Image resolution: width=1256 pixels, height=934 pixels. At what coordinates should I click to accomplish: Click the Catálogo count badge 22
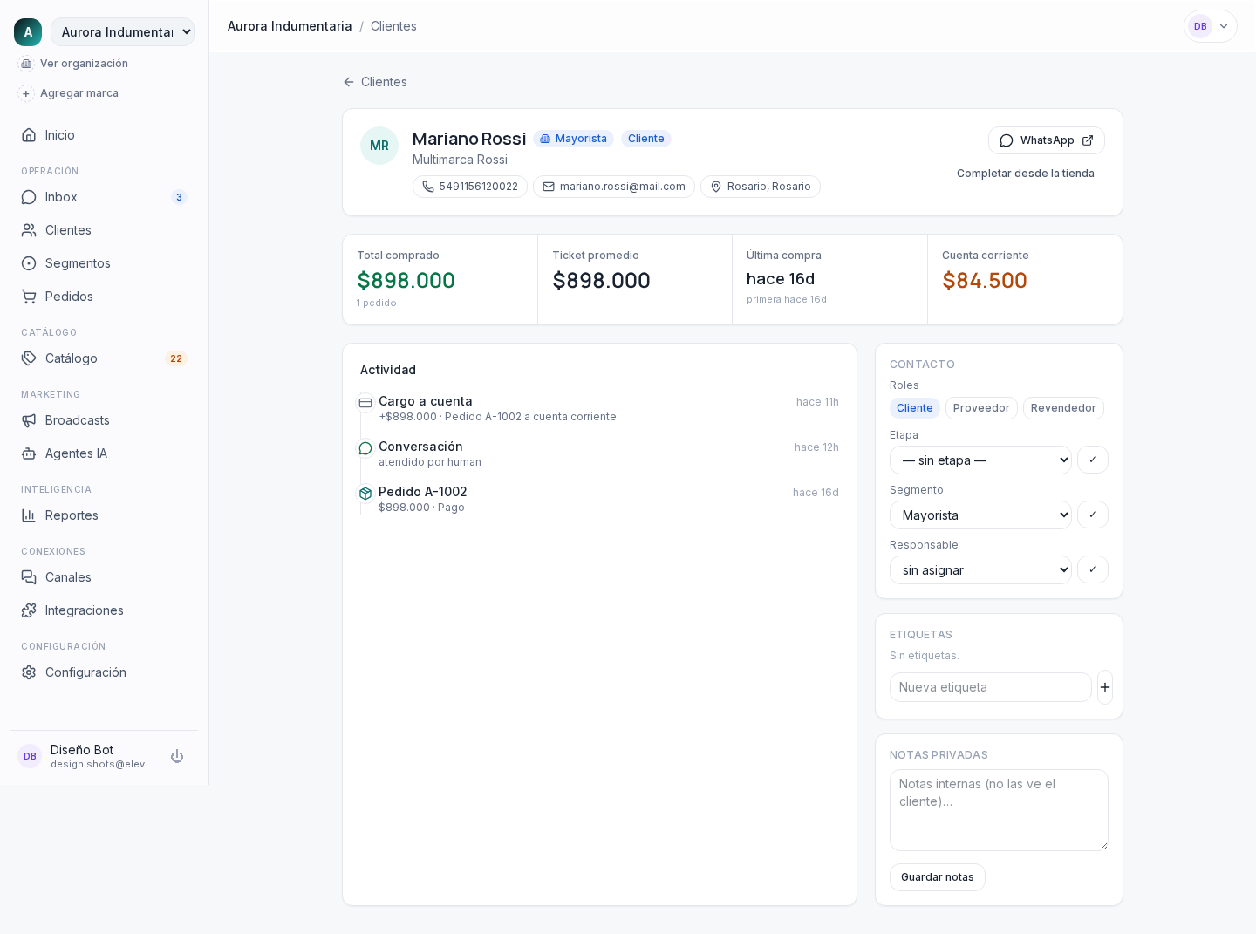(x=176, y=358)
